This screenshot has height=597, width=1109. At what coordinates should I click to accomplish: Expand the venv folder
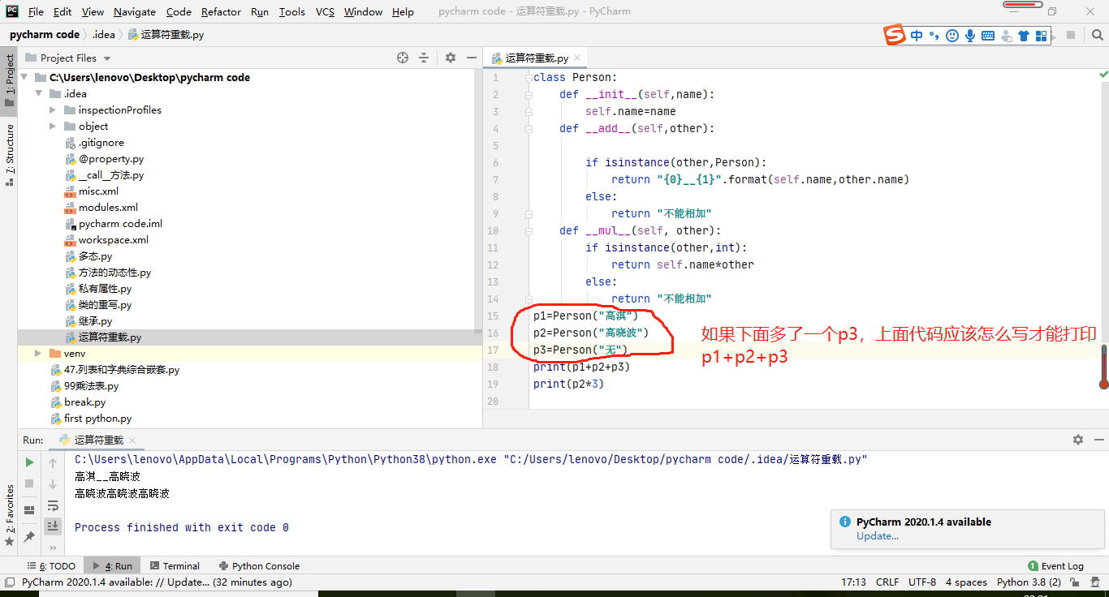(x=38, y=354)
